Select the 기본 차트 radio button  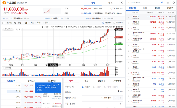[x=103, y=23]
